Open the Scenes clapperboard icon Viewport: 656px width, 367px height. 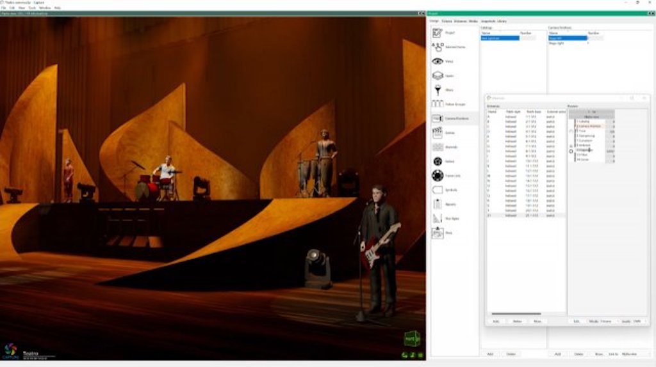pos(438,132)
